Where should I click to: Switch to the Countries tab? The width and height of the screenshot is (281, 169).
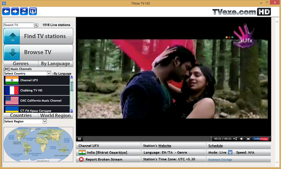click(x=21, y=116)
